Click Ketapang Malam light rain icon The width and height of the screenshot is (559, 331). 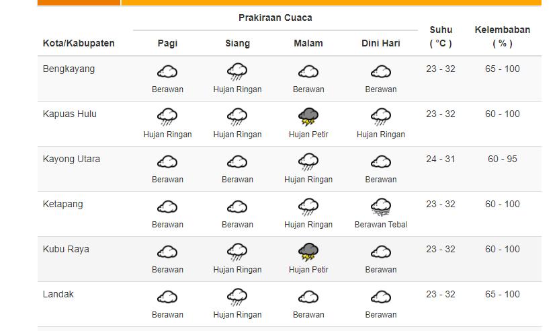tap(308, 207)
